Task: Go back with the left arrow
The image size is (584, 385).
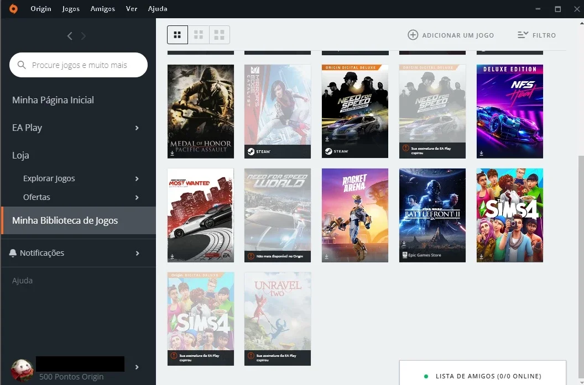Action: pyautogui.click(x=70, y=36)
